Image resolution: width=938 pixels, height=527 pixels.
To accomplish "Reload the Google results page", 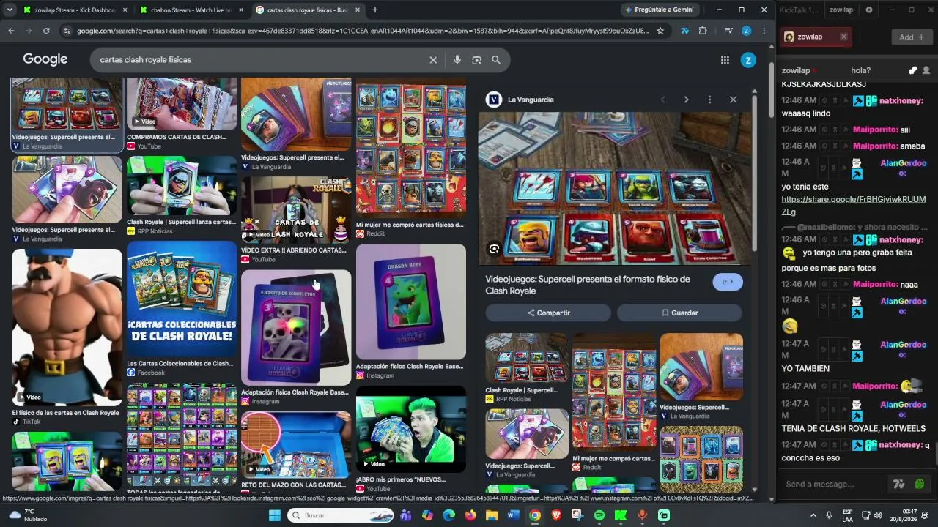I will 46,31.
